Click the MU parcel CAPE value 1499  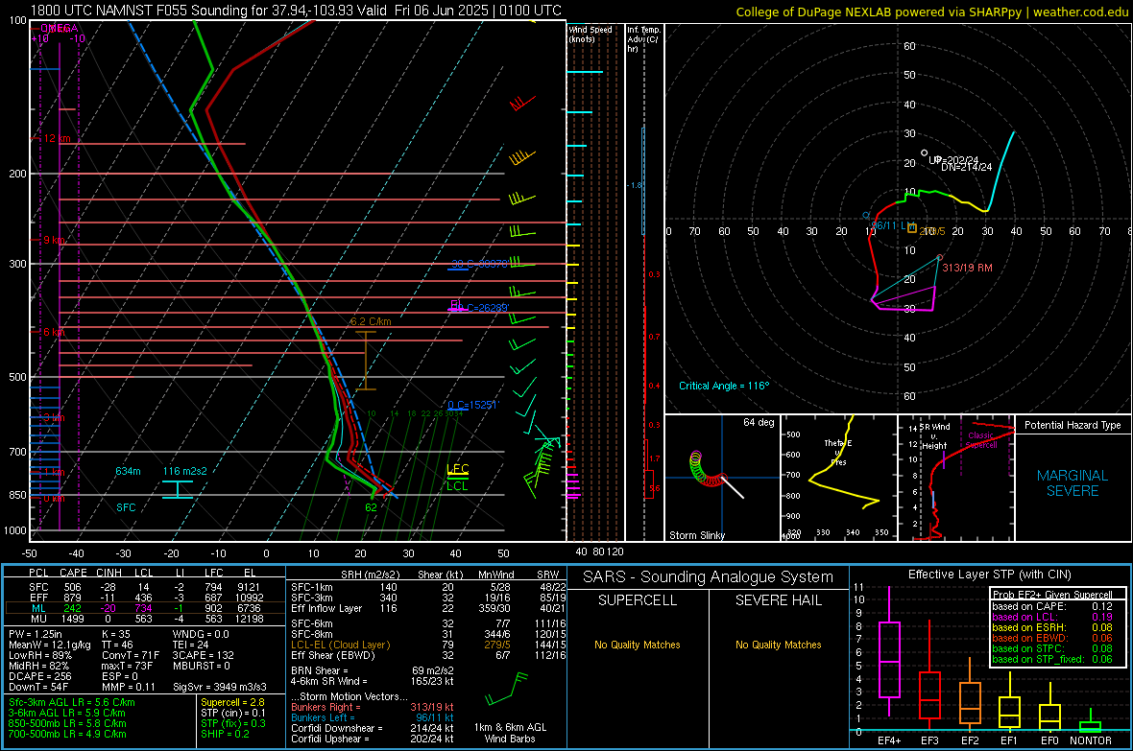click(72, 619)
